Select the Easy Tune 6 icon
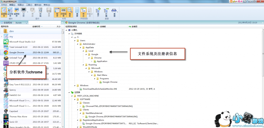This screenshot has height=128, width=264. (x=6, y=84)
